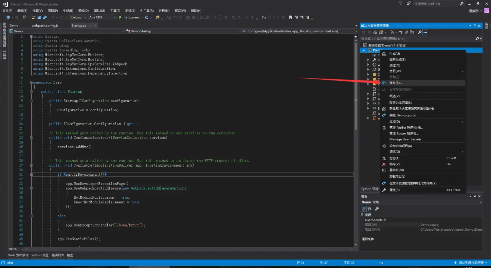This screenshot has height=268, width=491.
Task: Open the IIS Express dropdown arrow
Action: (x=142, y=17)
